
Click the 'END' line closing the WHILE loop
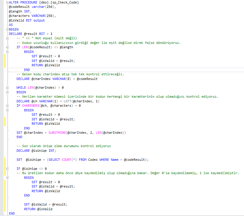pyautogui.click(x=19, y=137)
